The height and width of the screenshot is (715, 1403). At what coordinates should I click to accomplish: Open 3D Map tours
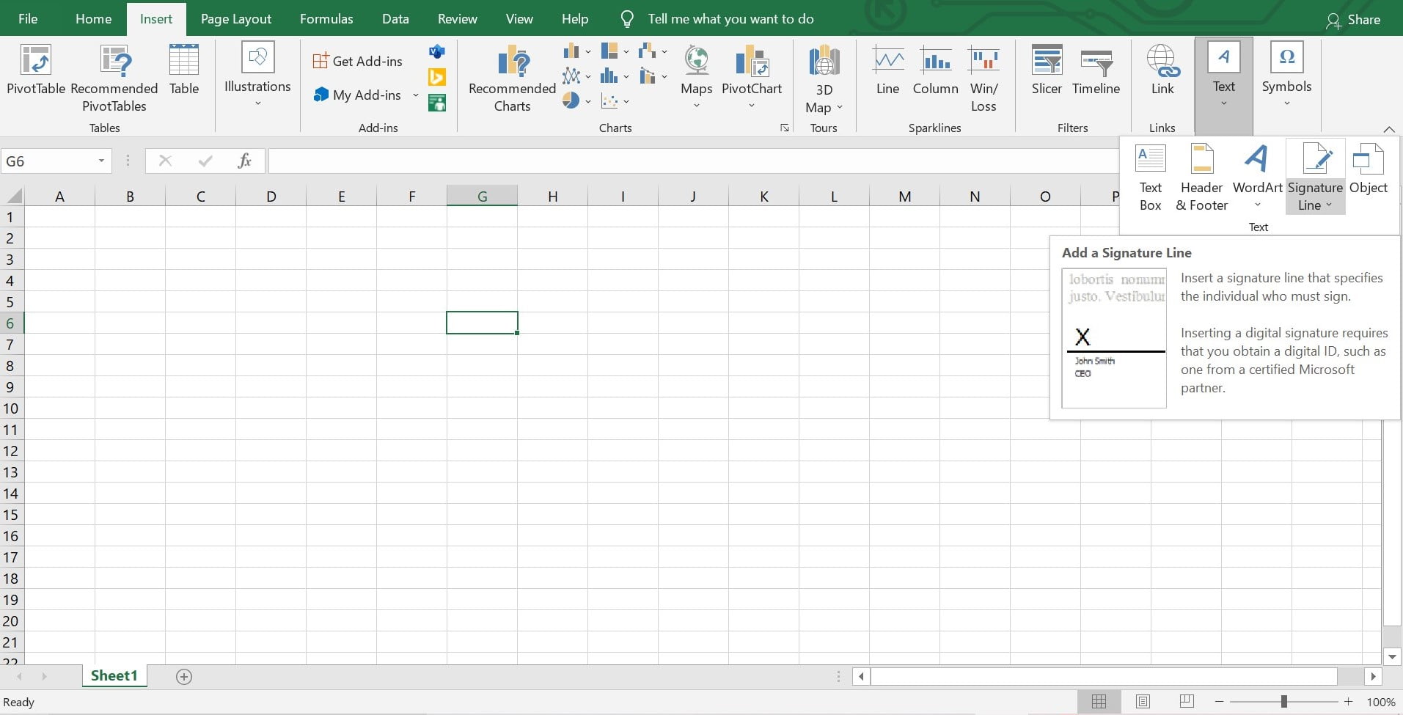point(824,79)
